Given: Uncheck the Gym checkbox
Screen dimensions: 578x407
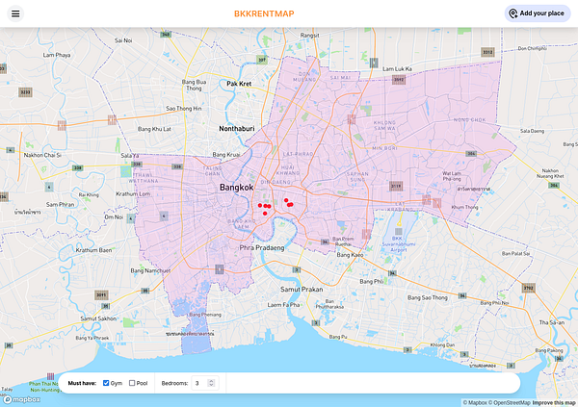Looking at the screenshot, I should coord(106,383).
